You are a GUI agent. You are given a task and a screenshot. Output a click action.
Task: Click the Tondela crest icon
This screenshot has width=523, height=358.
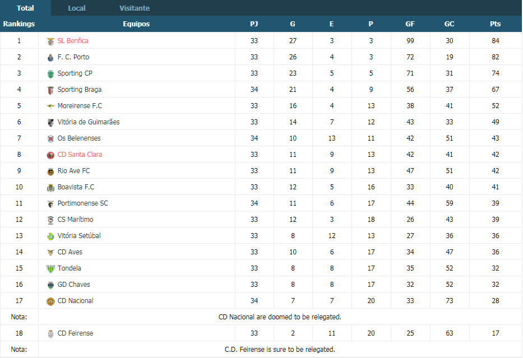(x=50, y=269)
